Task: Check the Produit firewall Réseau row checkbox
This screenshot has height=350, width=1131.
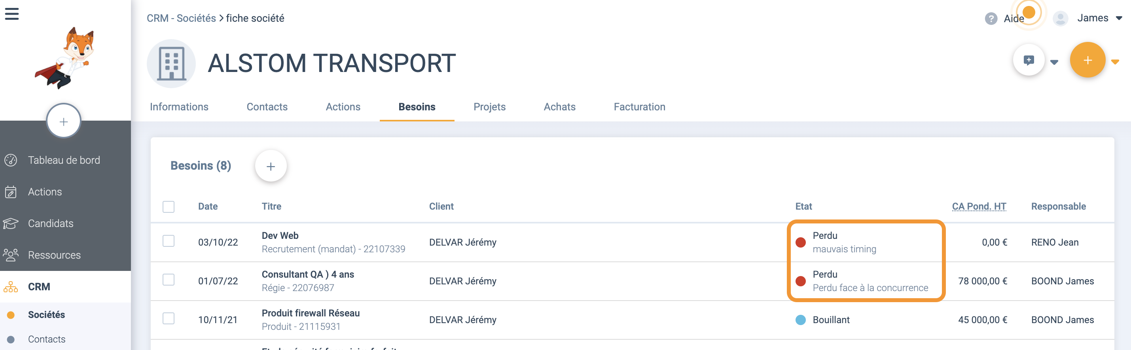Action: point(169,318)
